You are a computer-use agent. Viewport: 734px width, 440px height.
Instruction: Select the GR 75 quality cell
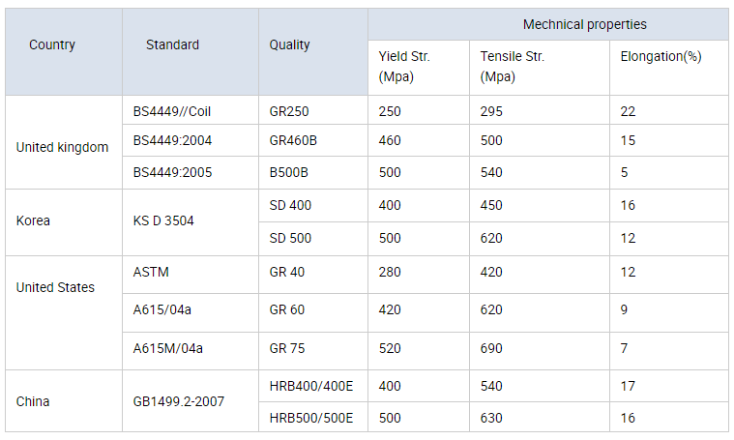(x=313, y=352)
